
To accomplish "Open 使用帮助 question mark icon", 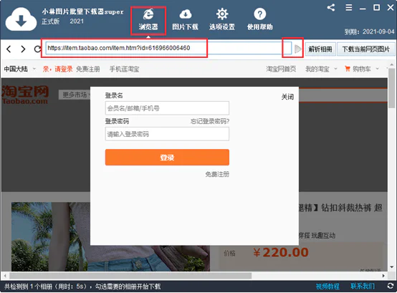I will (260, 14).
